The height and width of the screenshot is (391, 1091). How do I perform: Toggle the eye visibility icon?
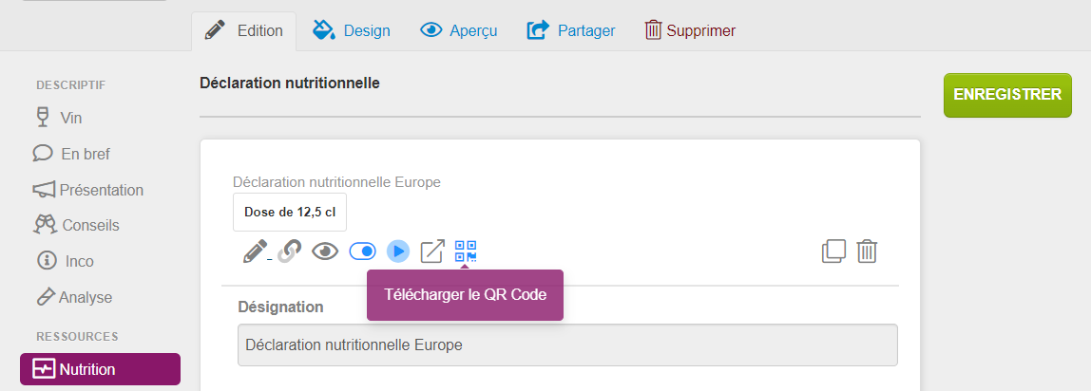(x=324, y=251)
